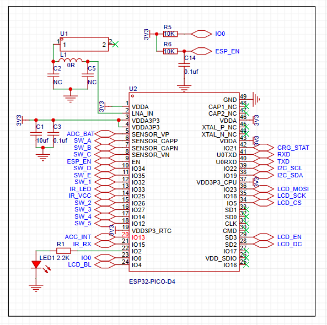
Task: Click the R6 10K resistor symbol
Action: coord(170,51)
